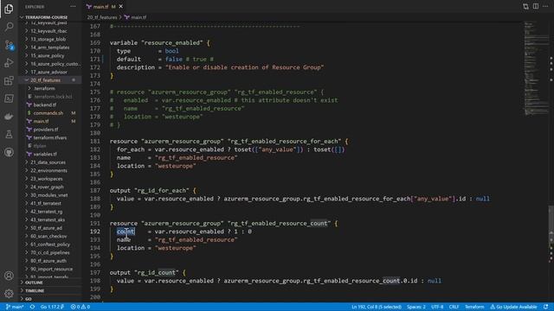Open the Run and Debug view
Viewport: 554px width, 311px height.
[9, 63]
